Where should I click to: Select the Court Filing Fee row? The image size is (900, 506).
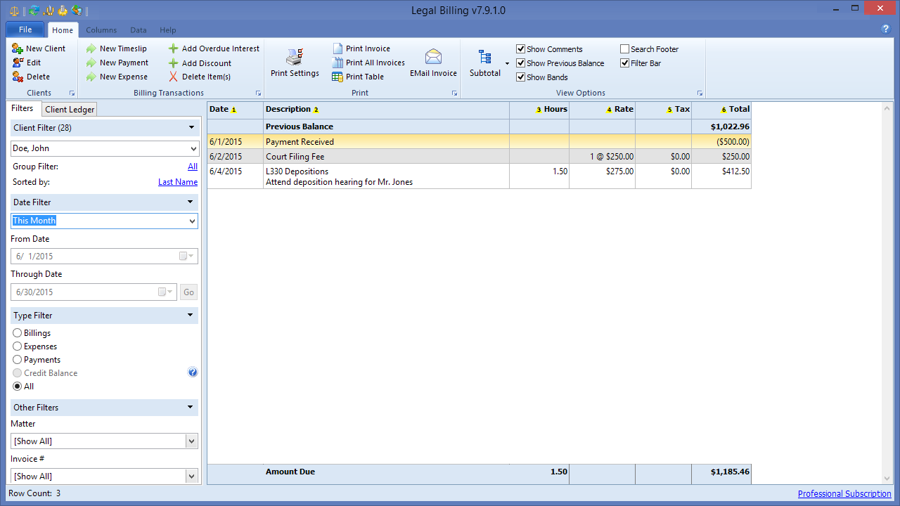(479, 157)
